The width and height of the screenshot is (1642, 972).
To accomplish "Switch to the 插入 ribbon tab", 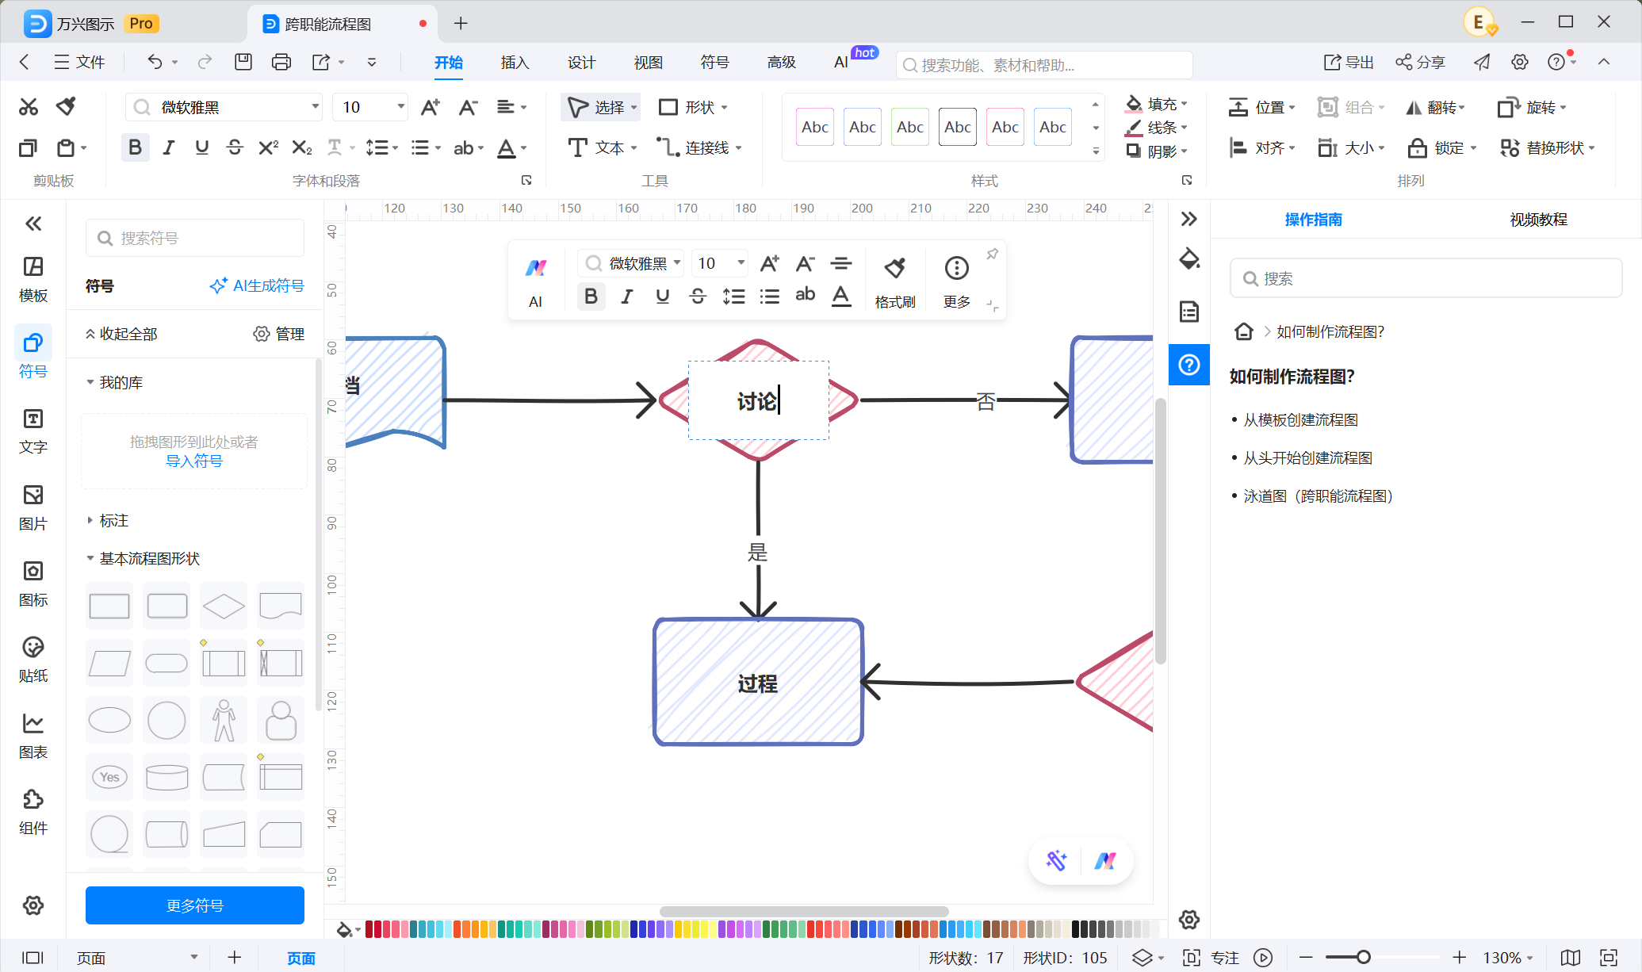I will click(515, 62).
